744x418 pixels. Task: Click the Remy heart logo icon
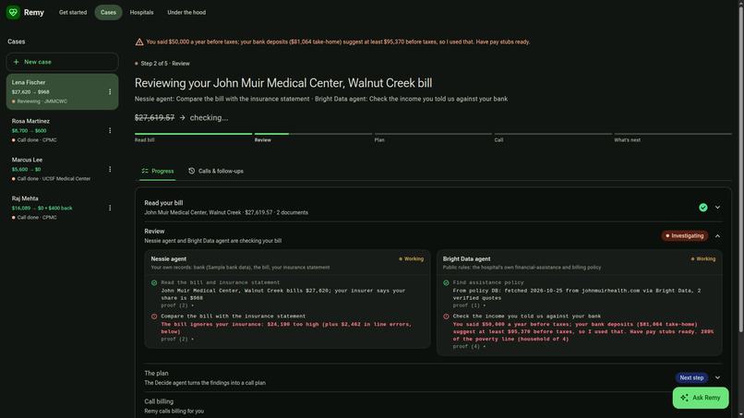[x=13, y=12]
